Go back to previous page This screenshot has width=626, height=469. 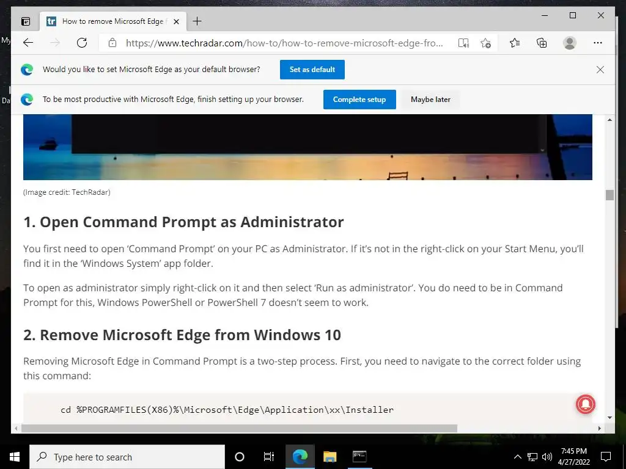(28, 43)
